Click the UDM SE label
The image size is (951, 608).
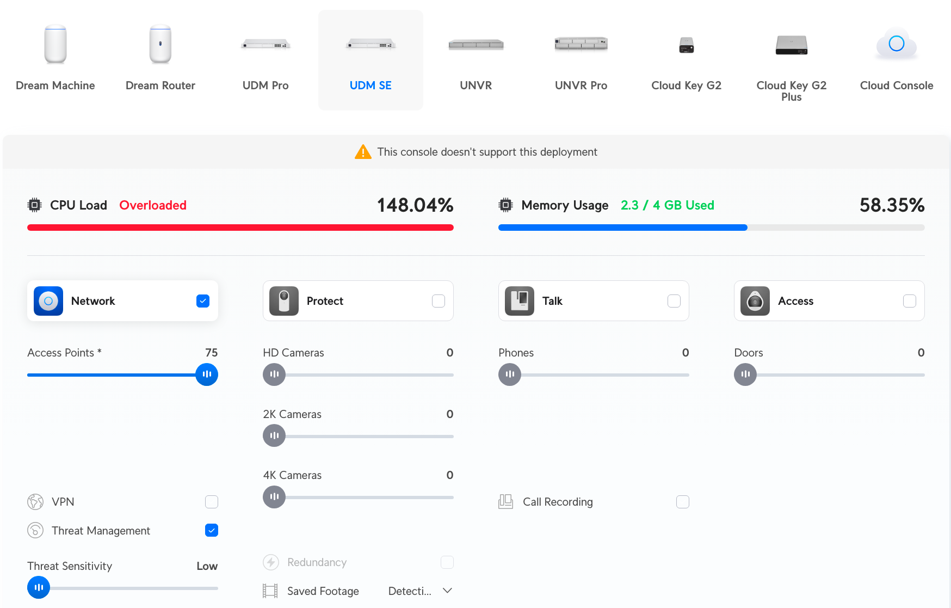coord(370,85)
